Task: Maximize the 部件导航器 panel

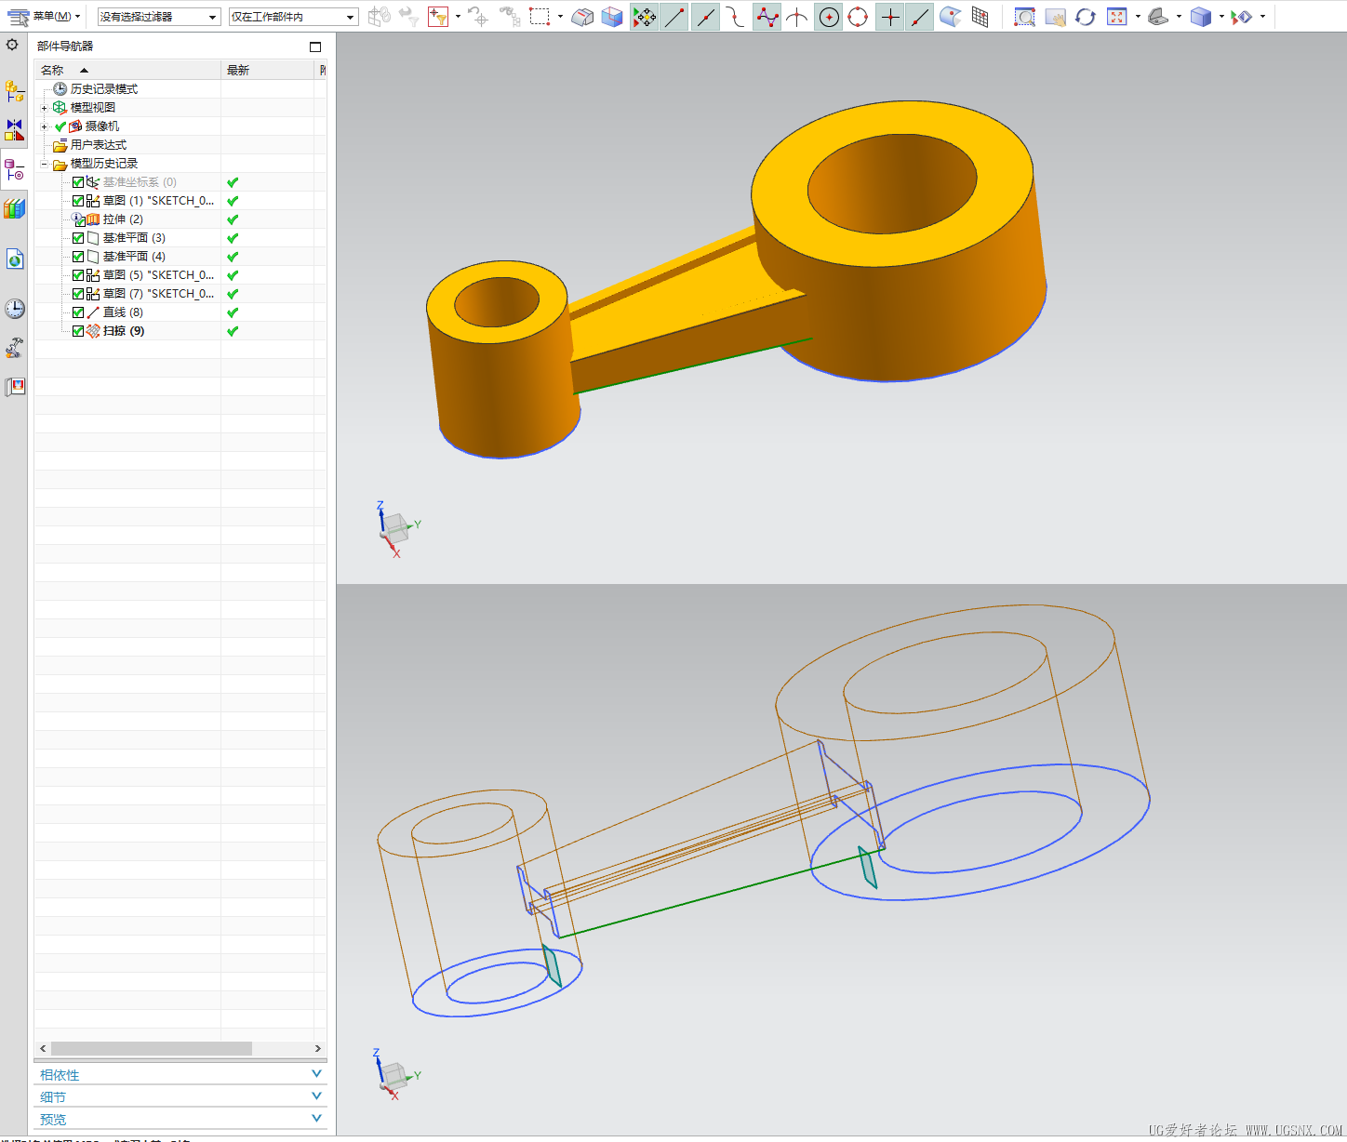Action: click(315, 46)
